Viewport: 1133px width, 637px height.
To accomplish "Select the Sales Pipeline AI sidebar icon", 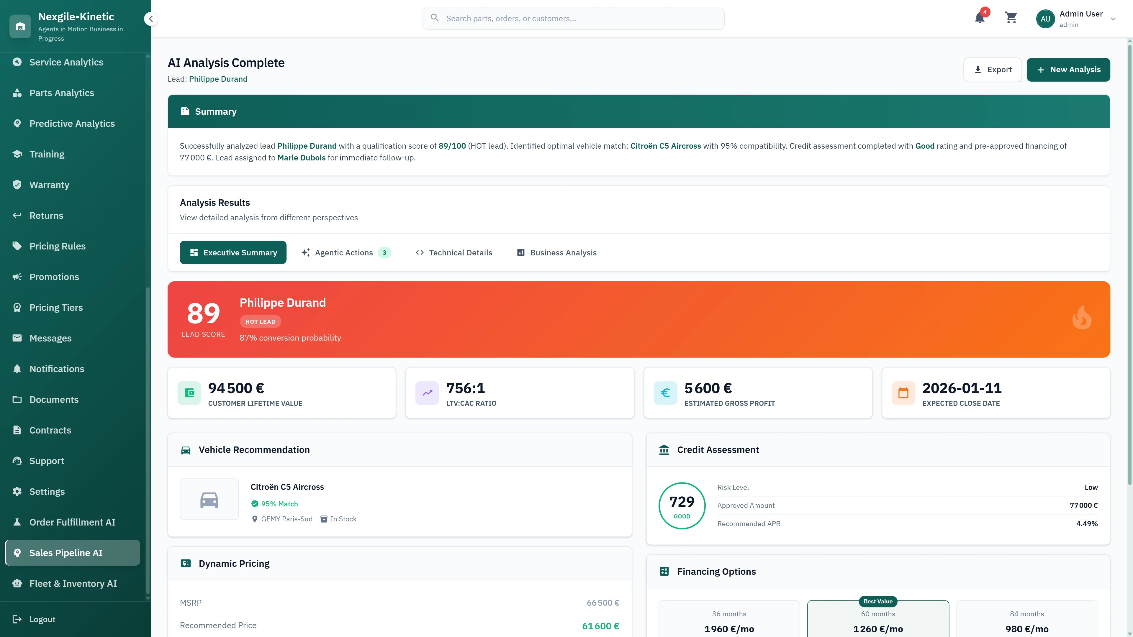I will point(17,553).
